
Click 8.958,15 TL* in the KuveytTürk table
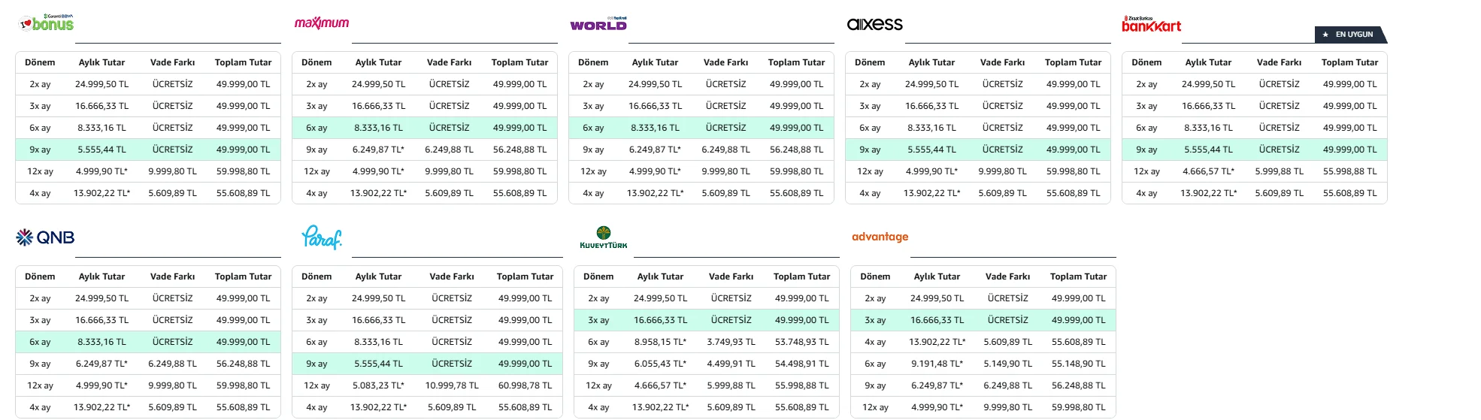[x=660, y=342]
